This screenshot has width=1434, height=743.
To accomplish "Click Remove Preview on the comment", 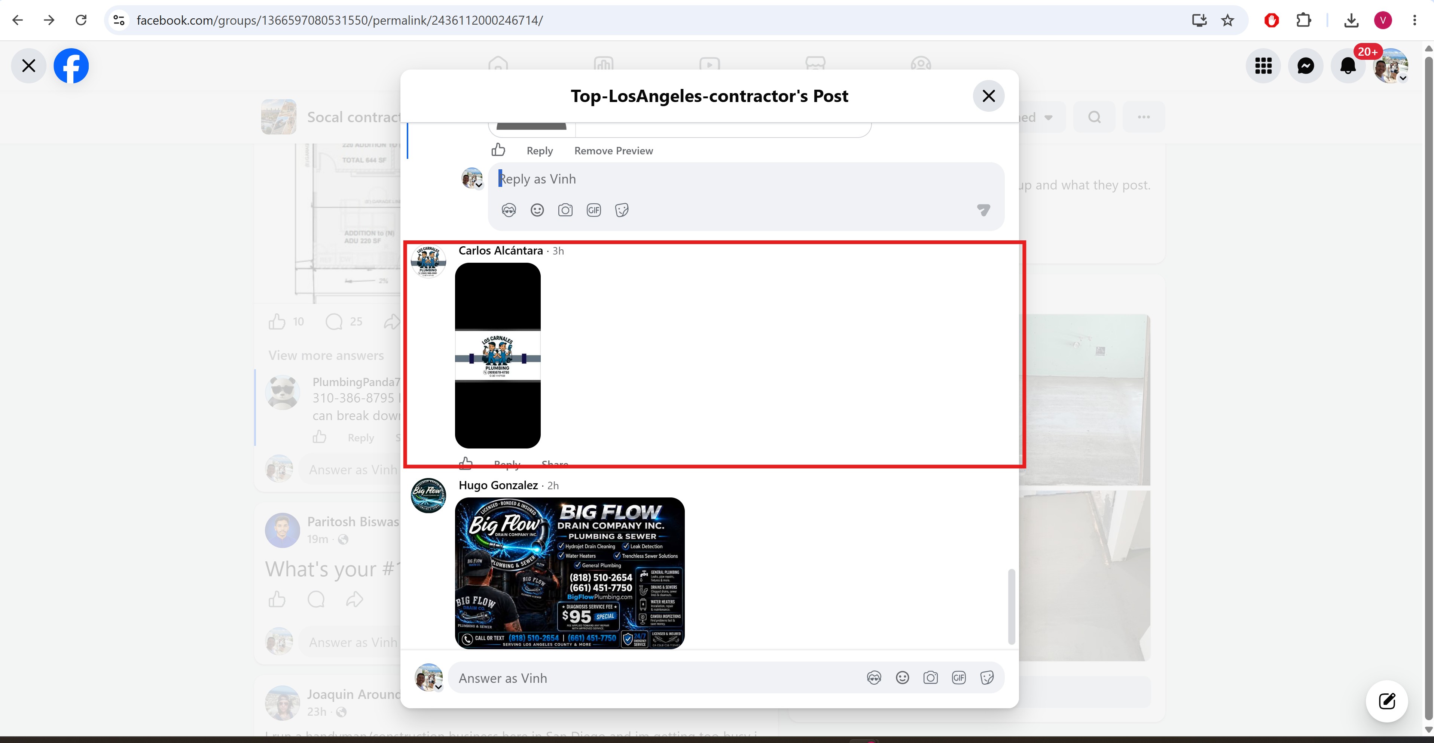I will pyautogui.click(x=613, y=151).
